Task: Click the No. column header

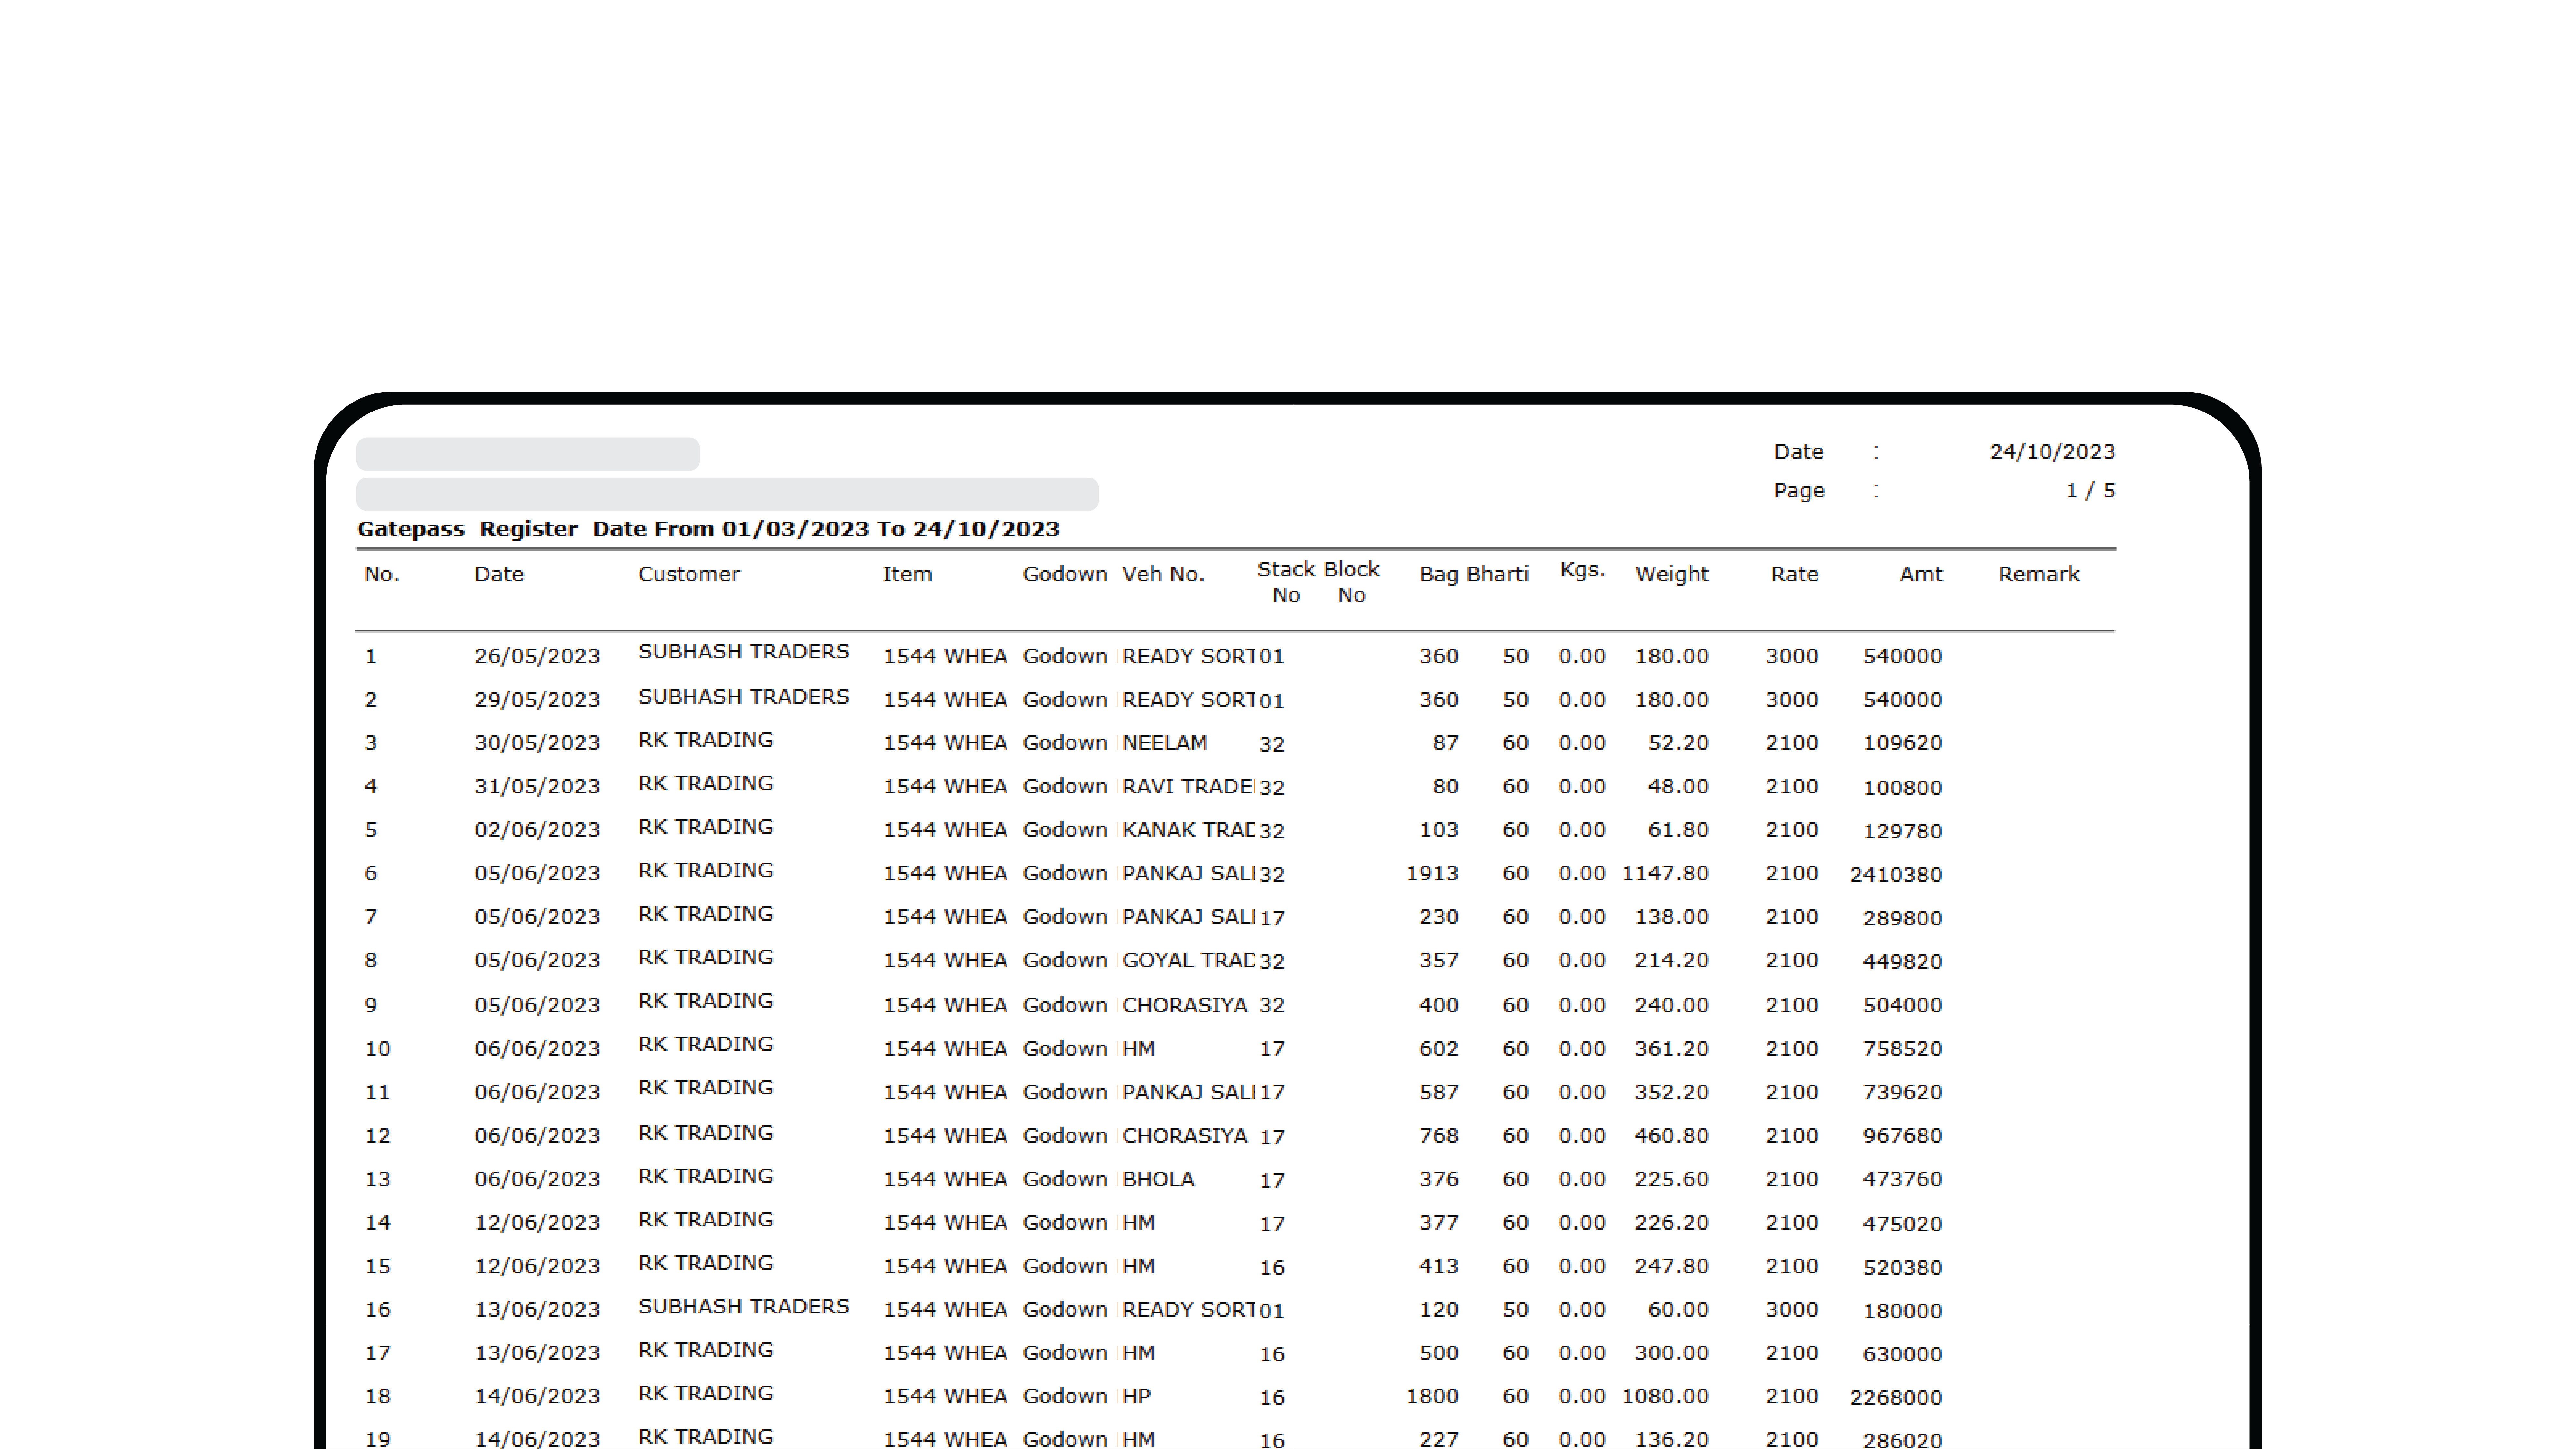Action: pos(382,574)
